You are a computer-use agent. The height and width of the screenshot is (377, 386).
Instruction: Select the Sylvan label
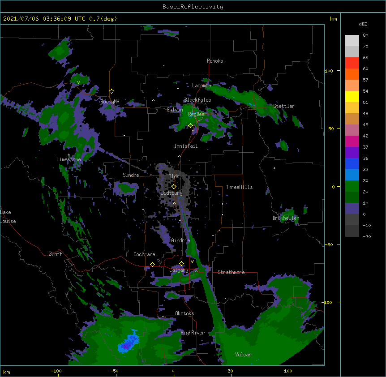tap(175, 110)
